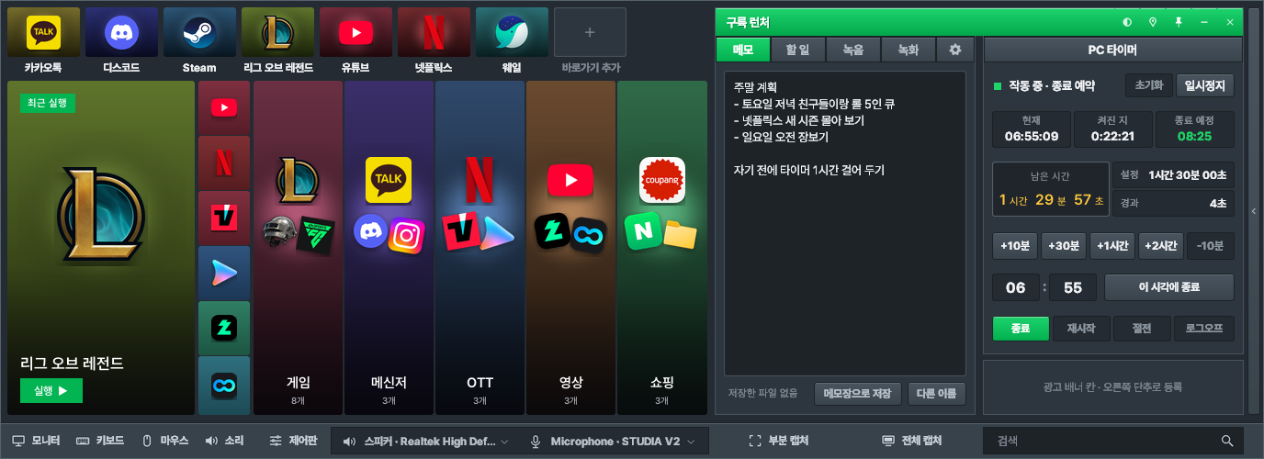Start a 부분 캡처 region capture

tap(780, 442)
